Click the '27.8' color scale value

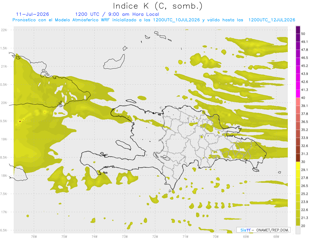(305, 178)
